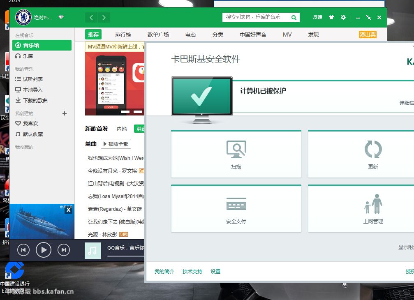Click the playback progress bar
Viewport: 414px width, 300px height.
126,256
